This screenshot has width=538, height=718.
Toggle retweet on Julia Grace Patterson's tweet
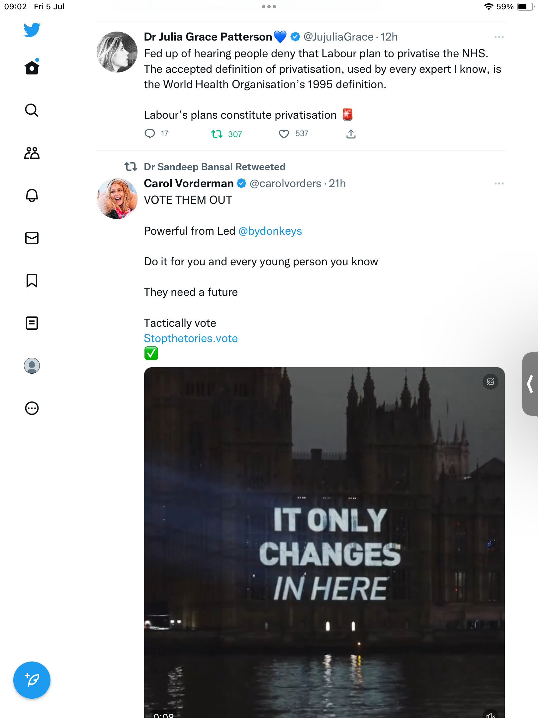[x=217, y=134]
